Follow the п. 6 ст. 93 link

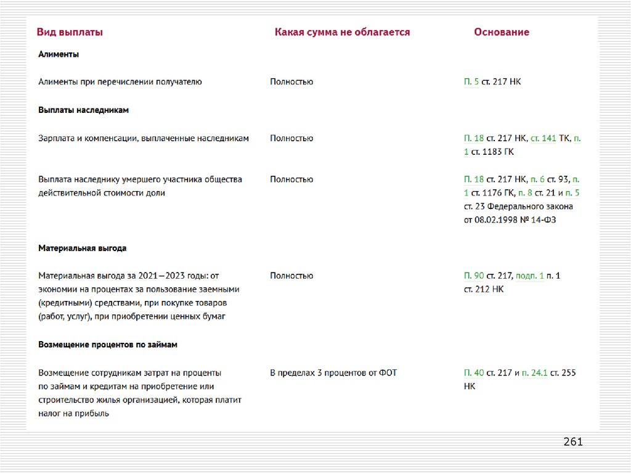pyautogui.click(x=537, y=179)
